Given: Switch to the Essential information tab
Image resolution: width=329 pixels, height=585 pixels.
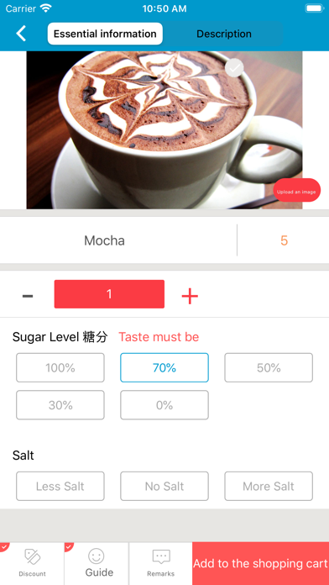Looking at the screenshot, I should pyautogui.click(x=105, y=34).
